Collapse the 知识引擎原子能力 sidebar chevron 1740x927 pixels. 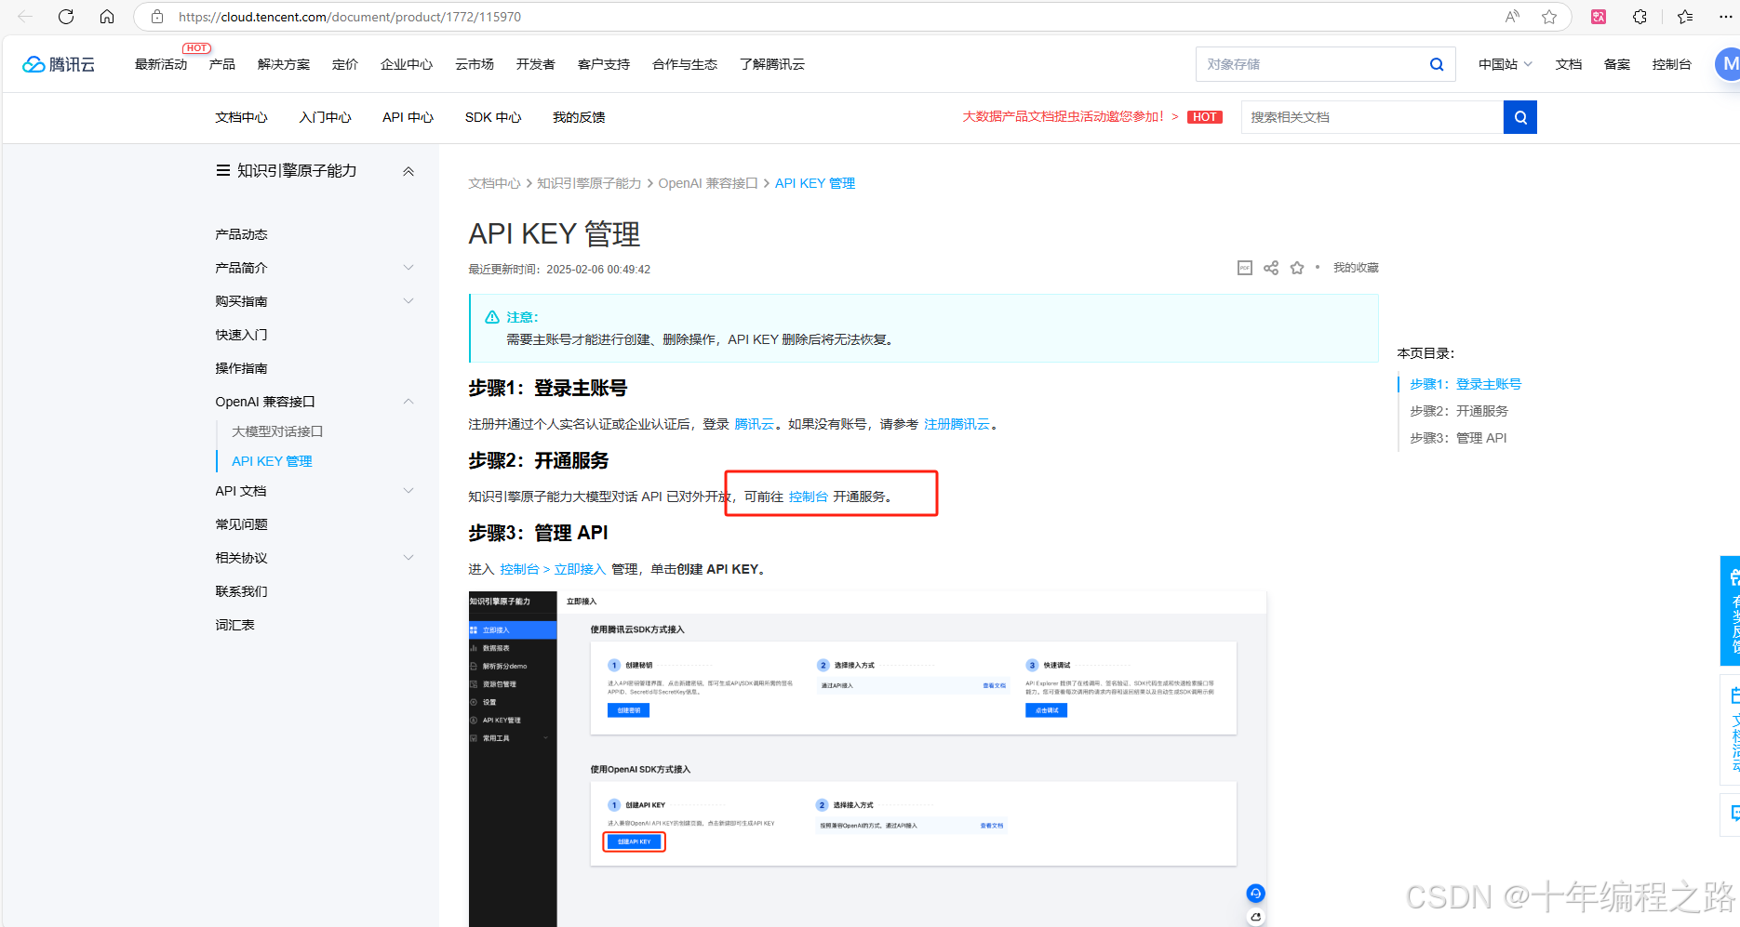click(x=408, y=171)
